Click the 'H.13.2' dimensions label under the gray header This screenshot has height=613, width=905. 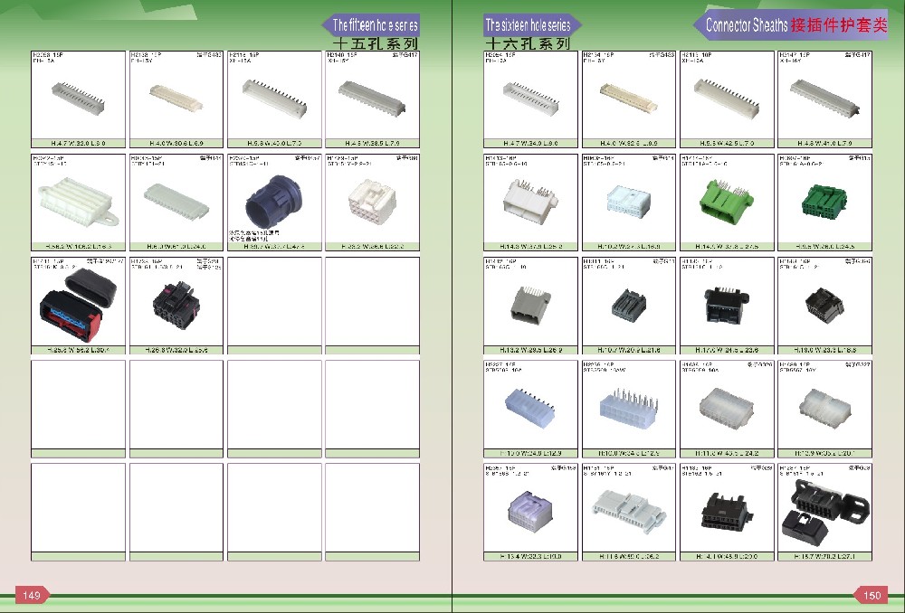[x=530, y=350]
